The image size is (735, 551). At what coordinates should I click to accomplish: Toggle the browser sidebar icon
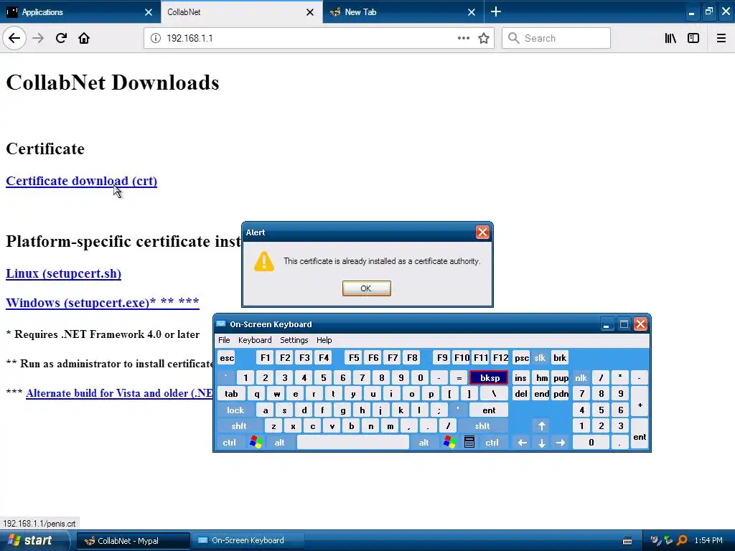pyautogui.click(x=693, y=38)
